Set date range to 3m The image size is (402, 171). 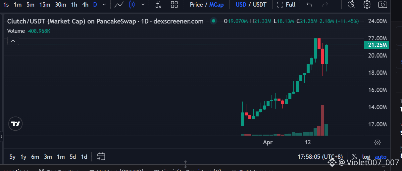48,157
